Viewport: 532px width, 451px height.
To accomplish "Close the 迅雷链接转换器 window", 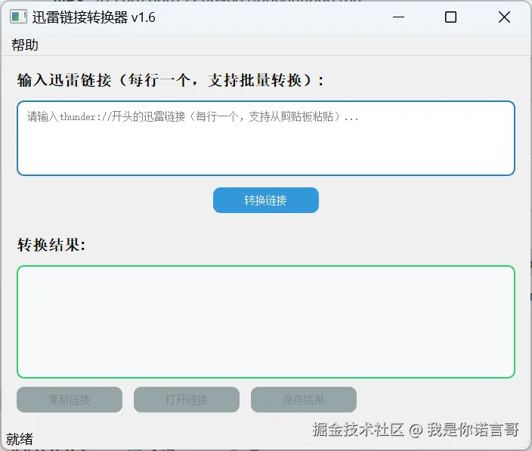I will tap(505, 17).
